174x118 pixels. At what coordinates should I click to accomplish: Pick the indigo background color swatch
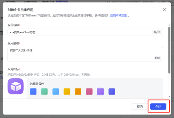111,92
